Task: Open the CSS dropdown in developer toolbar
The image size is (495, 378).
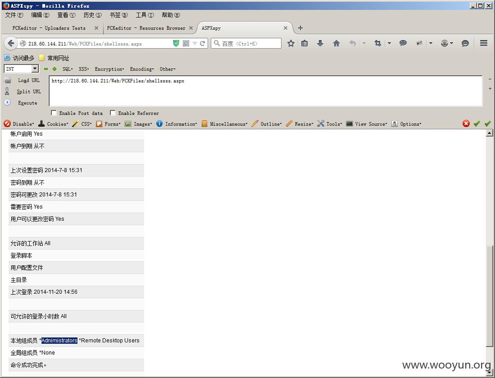Action: point(82,124)
